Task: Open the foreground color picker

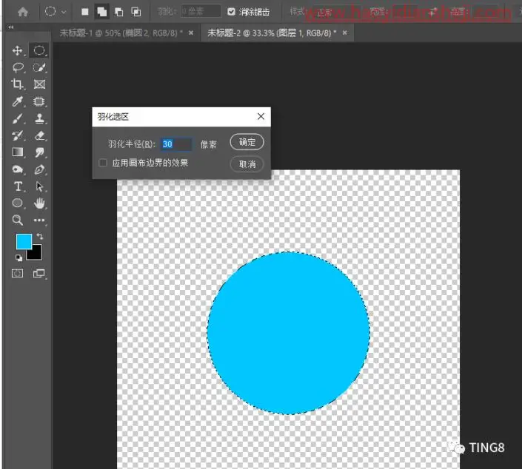Action: tap(24, 241)
